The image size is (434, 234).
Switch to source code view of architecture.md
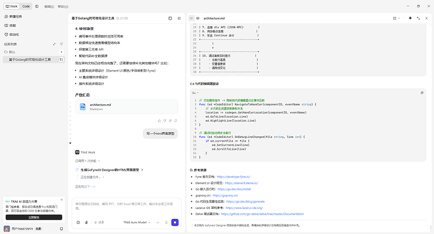[x=191, y=18]
